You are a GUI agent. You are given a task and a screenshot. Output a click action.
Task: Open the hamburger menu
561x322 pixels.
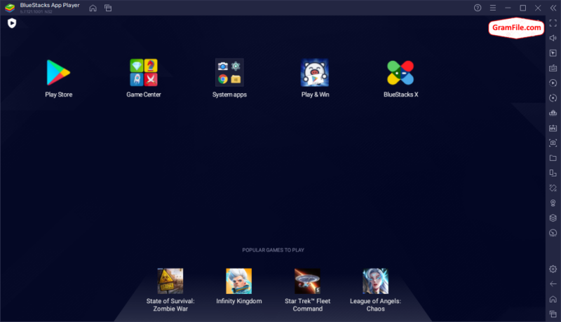coord(493,8)
